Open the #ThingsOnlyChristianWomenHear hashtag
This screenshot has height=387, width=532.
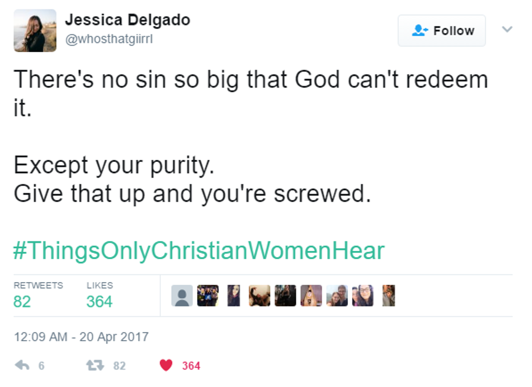[x=199, y=251]
